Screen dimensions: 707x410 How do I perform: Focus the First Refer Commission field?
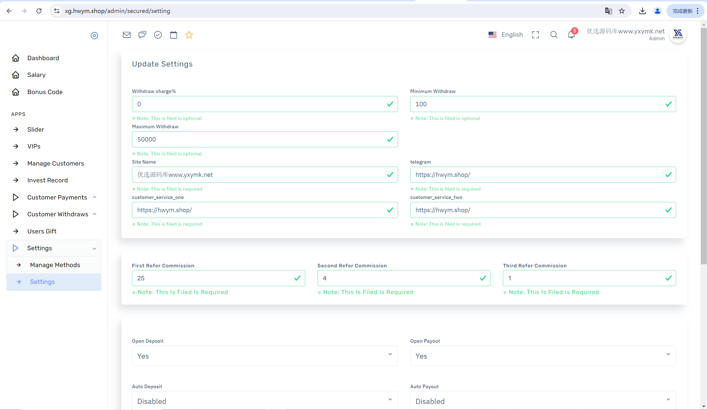click(218, 278)
